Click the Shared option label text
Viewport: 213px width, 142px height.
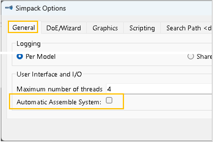[204, 56]
